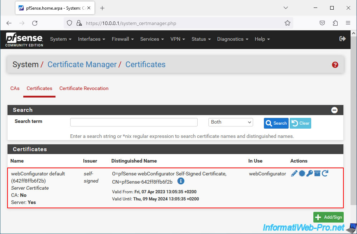357x234 pixels.
Task: Open the Firewall menu
Action: tap(123, 39)
